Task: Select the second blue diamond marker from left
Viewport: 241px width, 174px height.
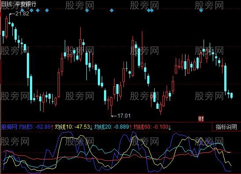Action: coord(32,10)
